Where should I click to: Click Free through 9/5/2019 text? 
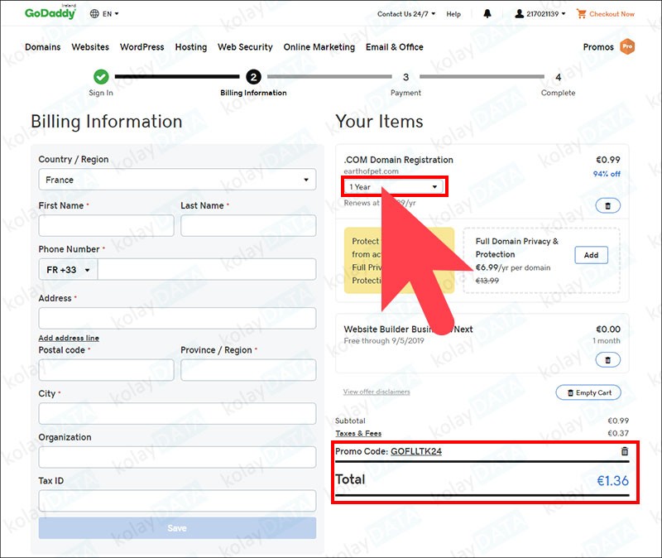click(384, 341)
